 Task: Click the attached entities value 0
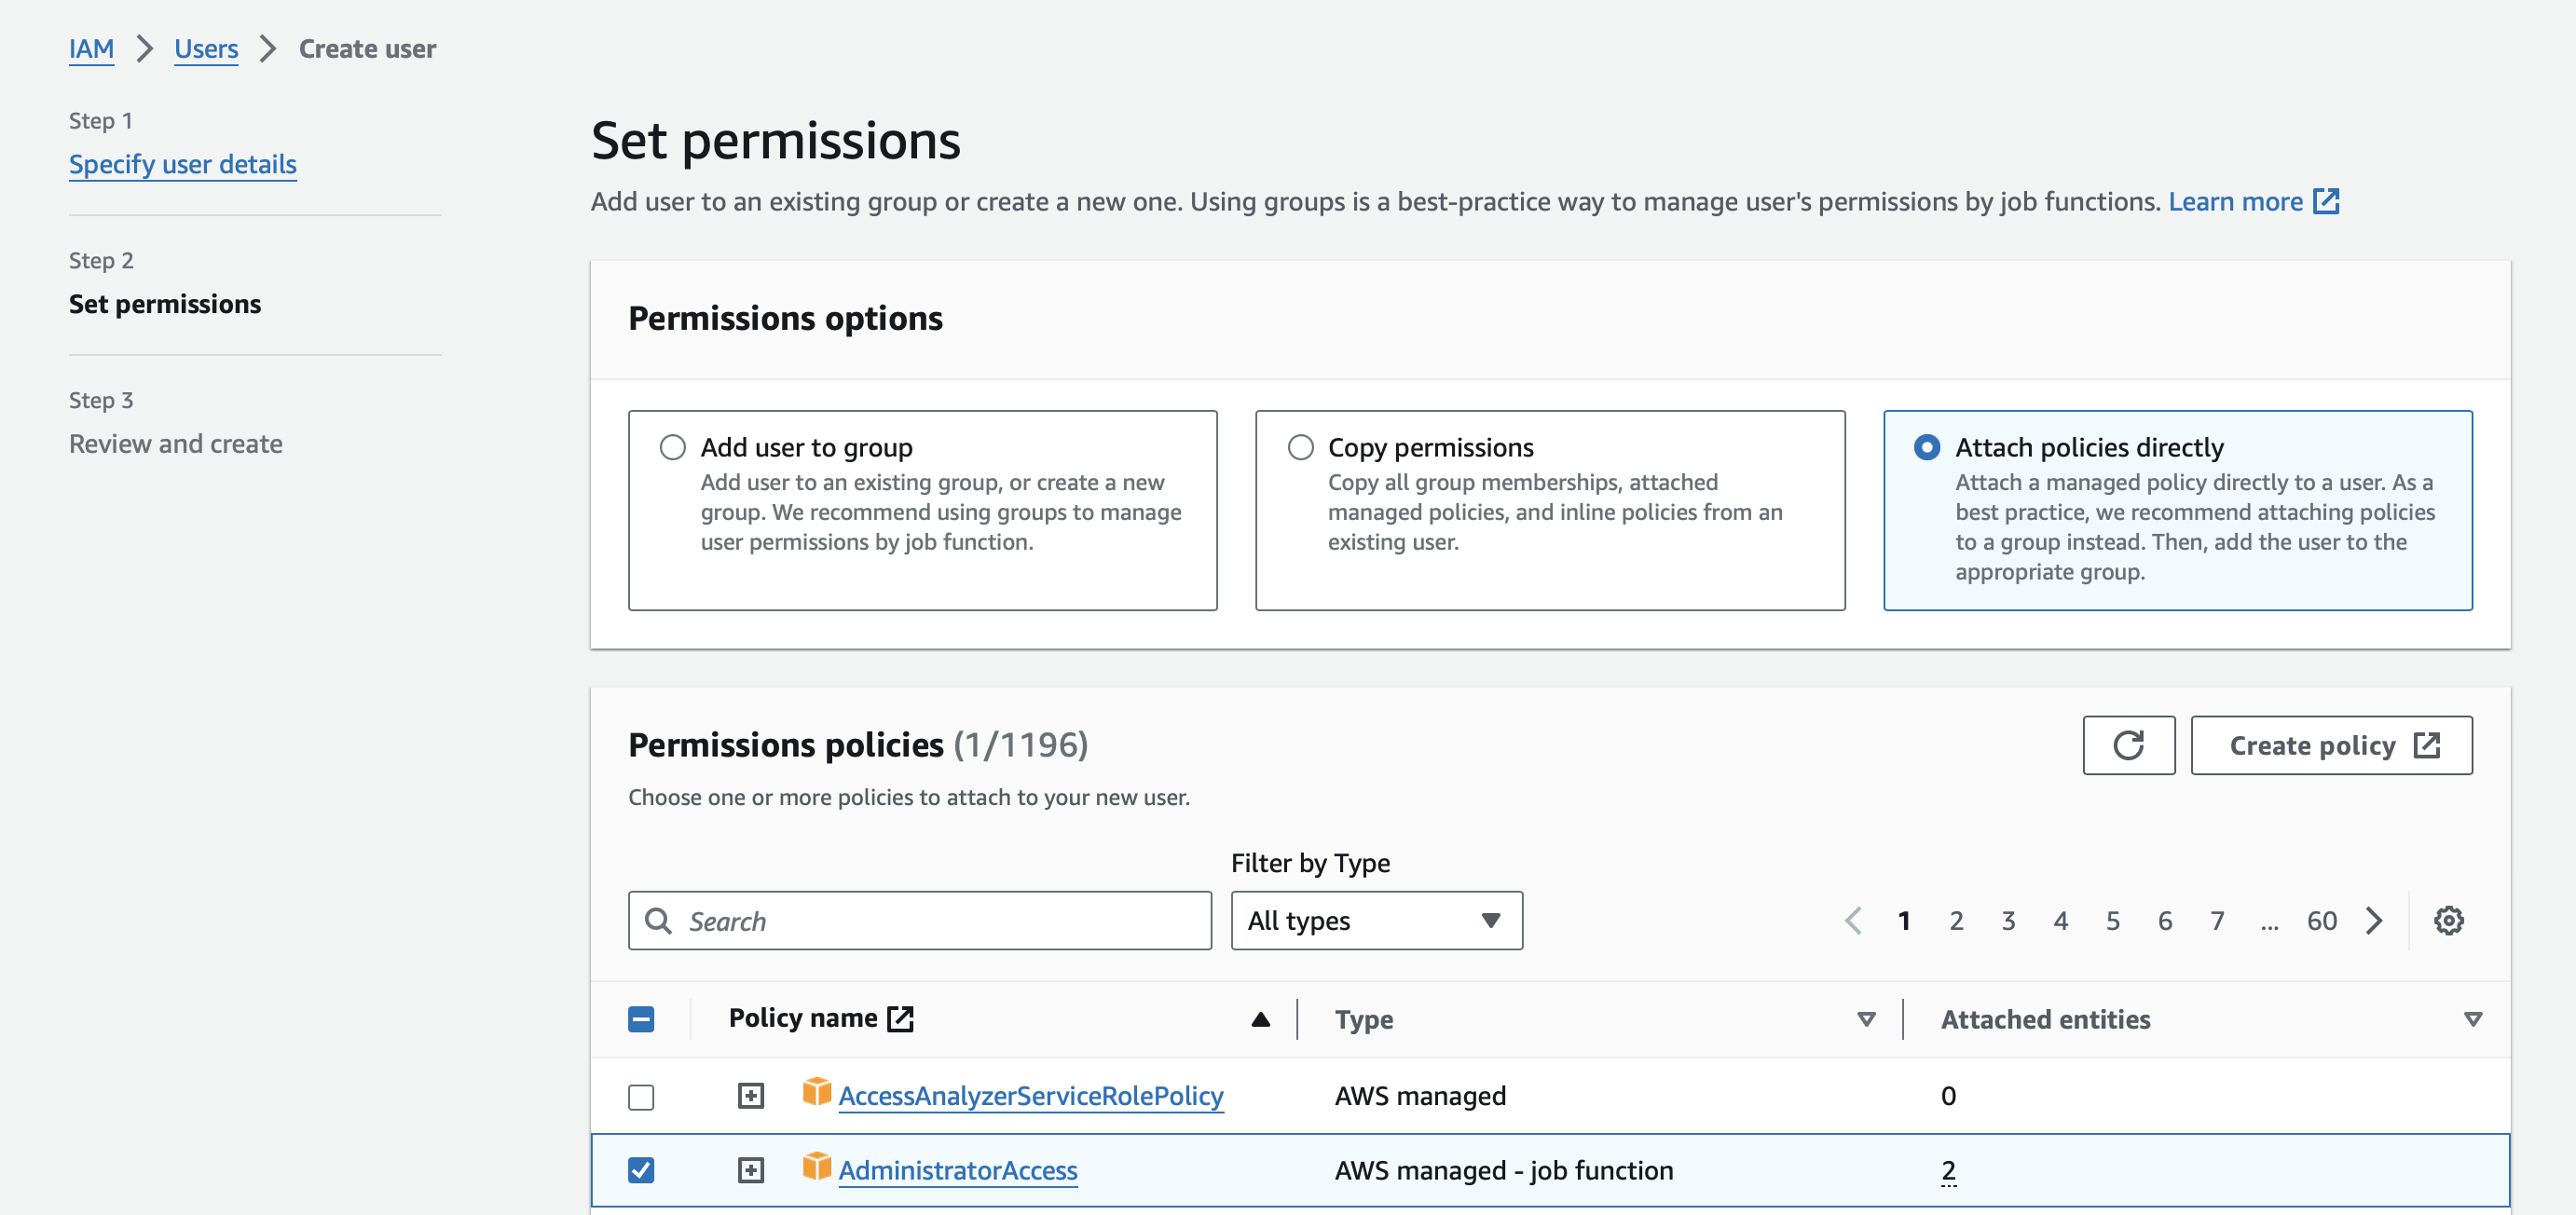point(1948,1096)
